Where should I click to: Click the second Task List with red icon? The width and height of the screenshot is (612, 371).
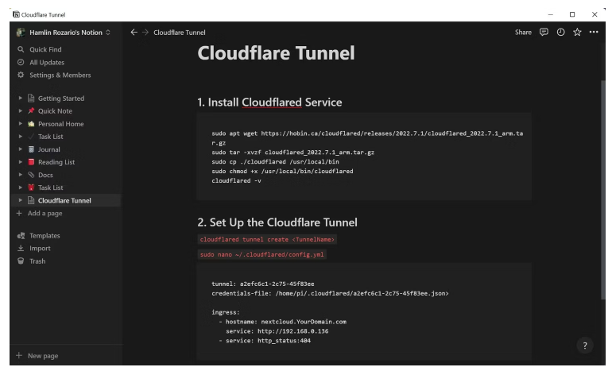50,187
